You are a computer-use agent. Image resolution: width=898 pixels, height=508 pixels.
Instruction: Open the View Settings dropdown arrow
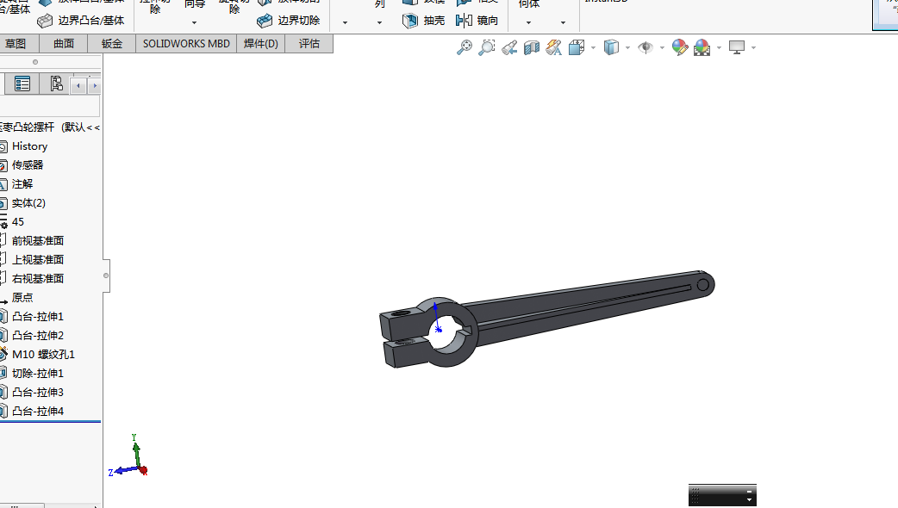[753, 48]
